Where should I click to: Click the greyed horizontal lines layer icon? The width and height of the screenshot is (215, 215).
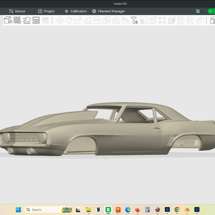45,20
